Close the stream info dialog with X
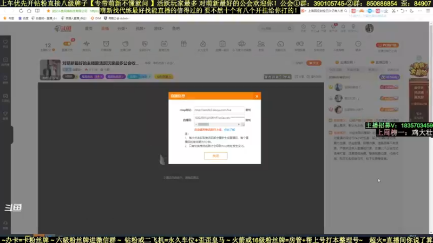This screenshot has width=433, height=243. pyautogui.click(x=257, y=96)
